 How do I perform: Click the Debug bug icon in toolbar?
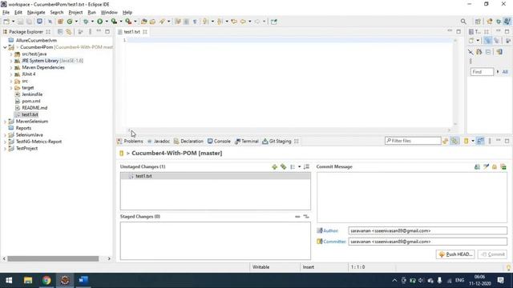click(x=86, y=22)
